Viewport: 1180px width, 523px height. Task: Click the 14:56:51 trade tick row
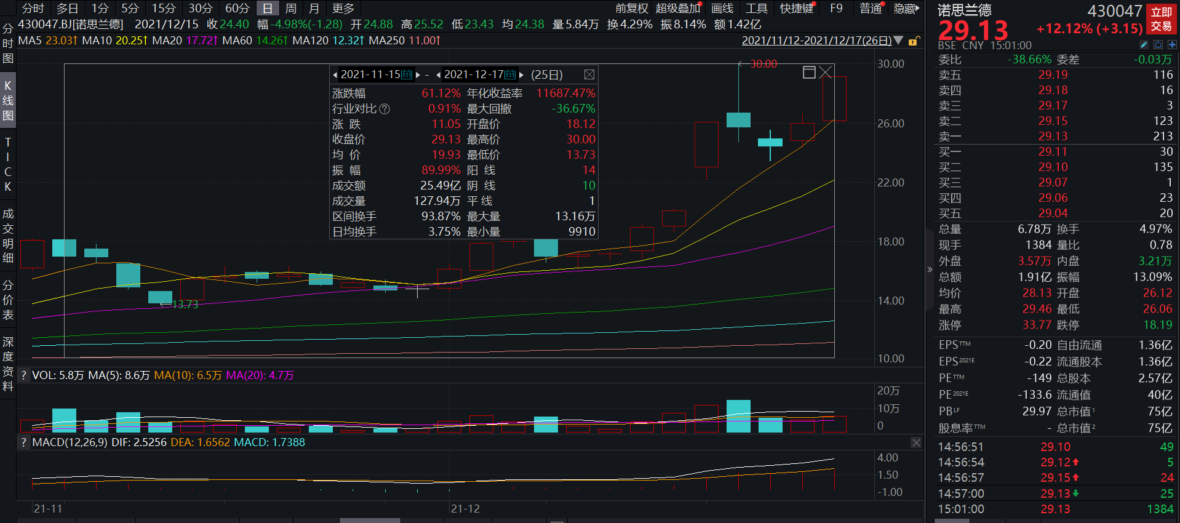[x=1055, y=447]
